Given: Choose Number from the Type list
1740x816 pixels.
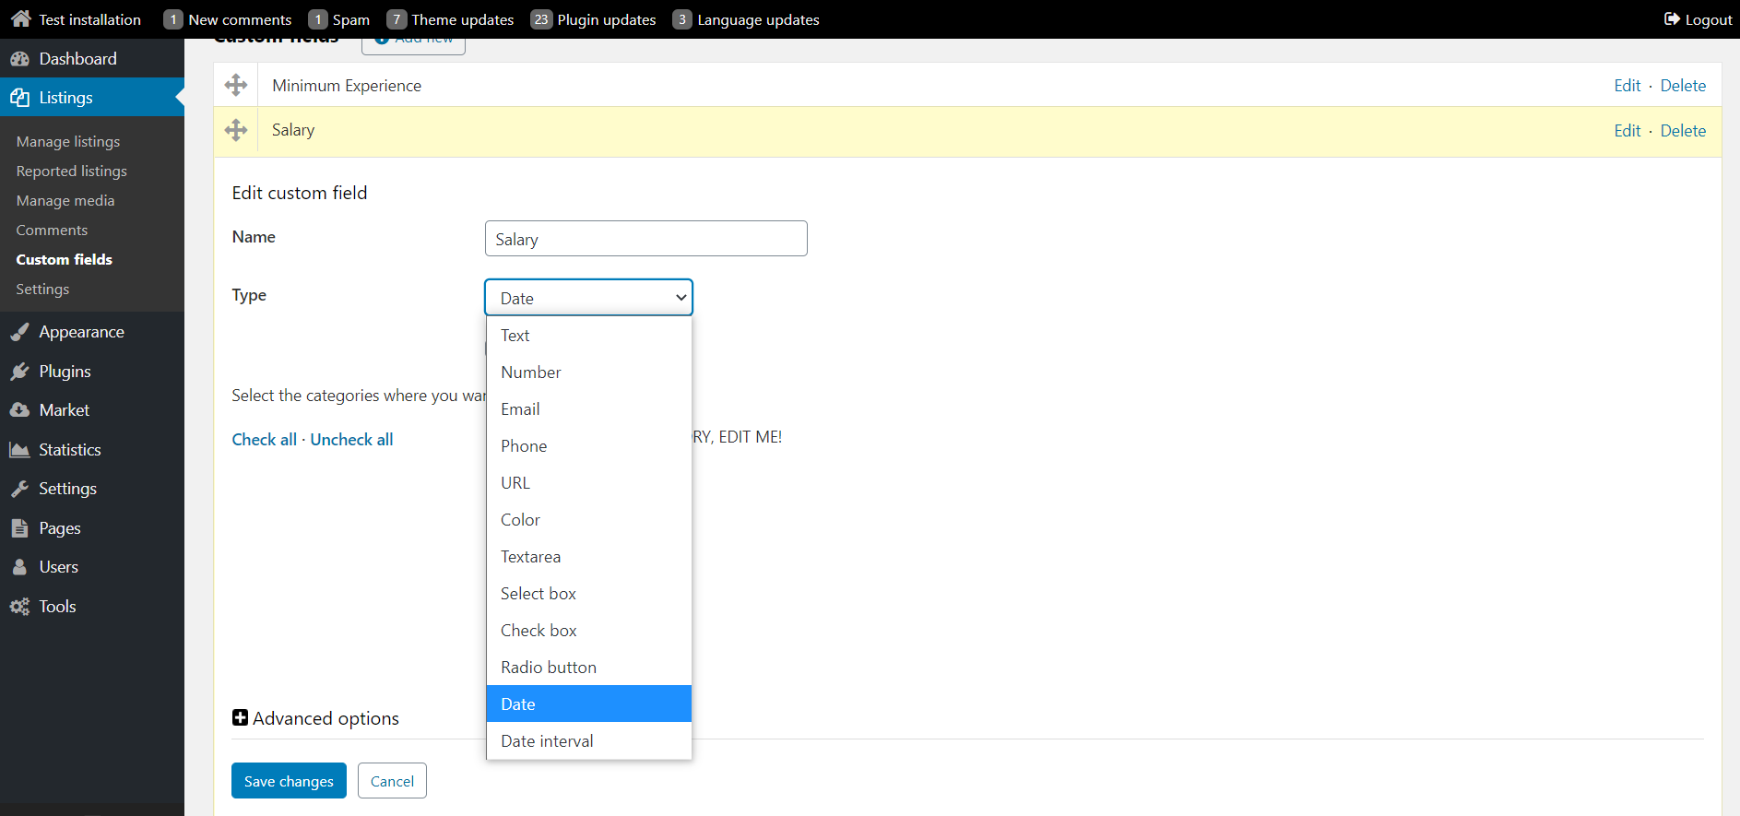Looking at the screenshot, I should coord(589,373).
